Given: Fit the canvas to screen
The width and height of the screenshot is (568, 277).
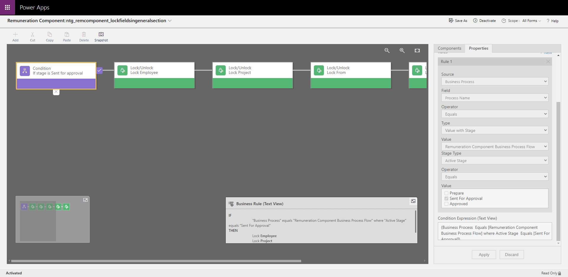Looking at the screenshot, I should pyautogui.click(x=417, y=51).
